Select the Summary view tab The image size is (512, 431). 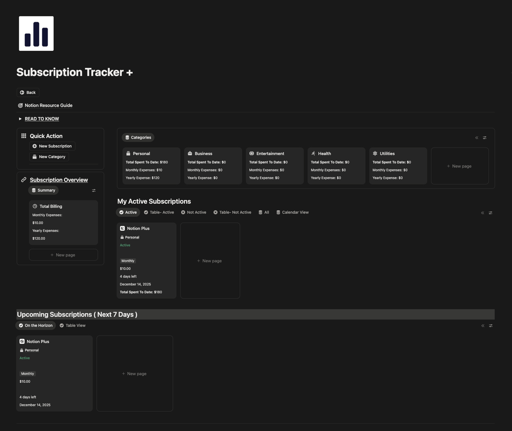click(43, 190)
